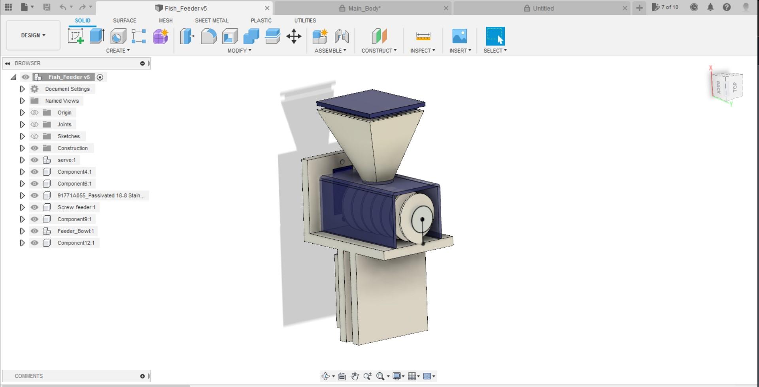Image resolution: width=759 pixels, height=387 pixels.
Task: Hide the servo:1 component
Action: pyautogui.click(x=34, y=160)
